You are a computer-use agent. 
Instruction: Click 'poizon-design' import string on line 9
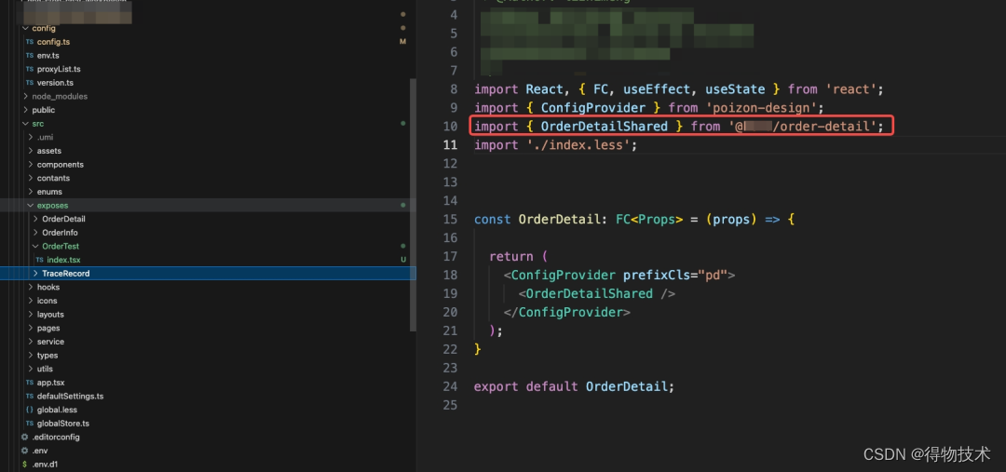[x=760, y=108]
